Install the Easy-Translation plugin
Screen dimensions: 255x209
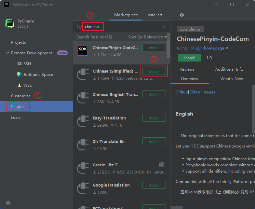tap(154, 118)
